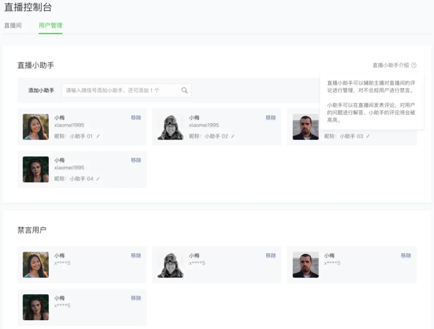The image size is (434, 329).
Task: Edit nickname pencil for 小助手 02
Action: click(x=233, y=136)
